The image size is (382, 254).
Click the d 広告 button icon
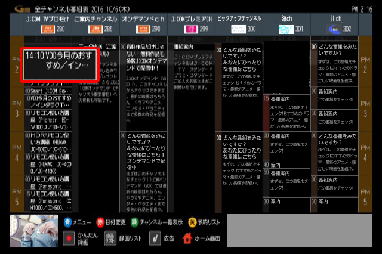[155, 238]
